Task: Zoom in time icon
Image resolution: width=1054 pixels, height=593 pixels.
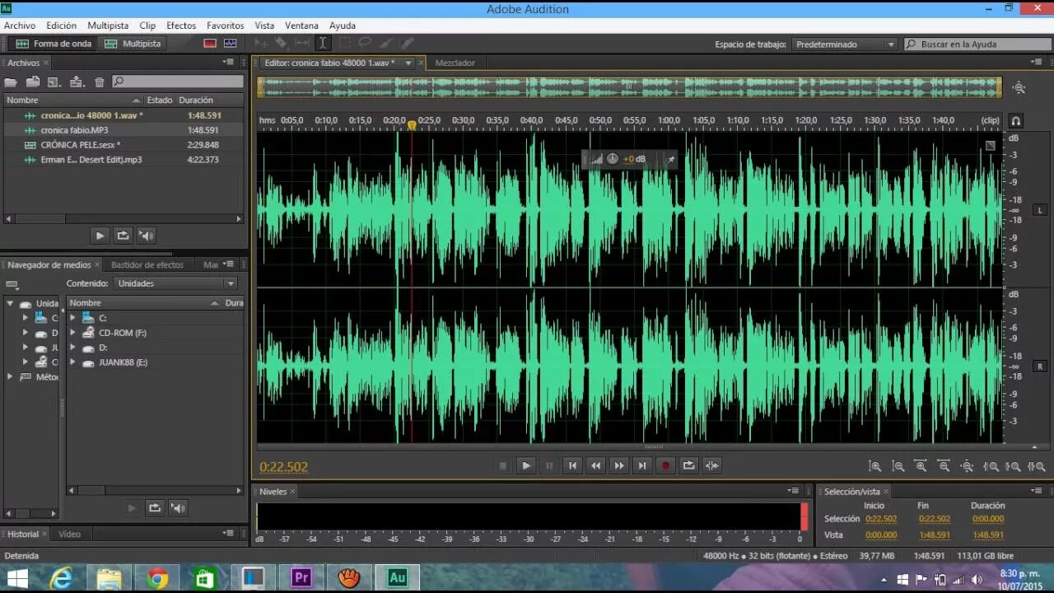Action: pos(921,466)
